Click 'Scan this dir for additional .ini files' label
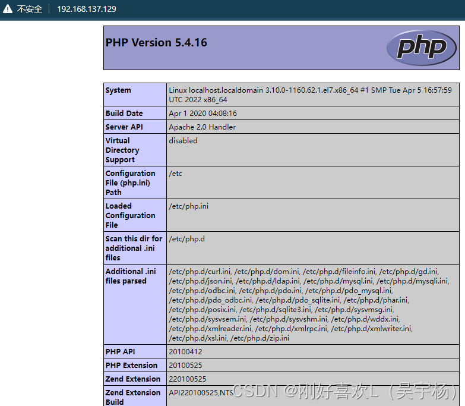 134,248
